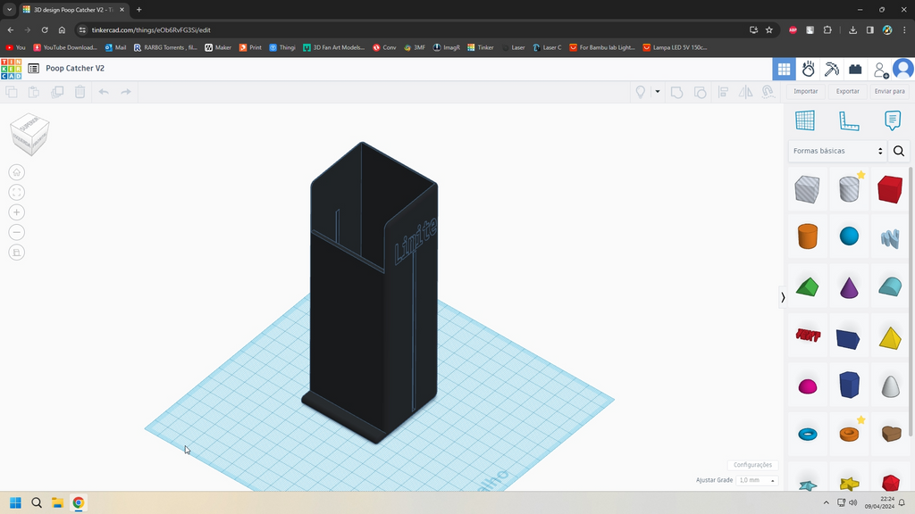Open the Configurações button
Screen dimensions: 915x514
(x=752, y=465)
